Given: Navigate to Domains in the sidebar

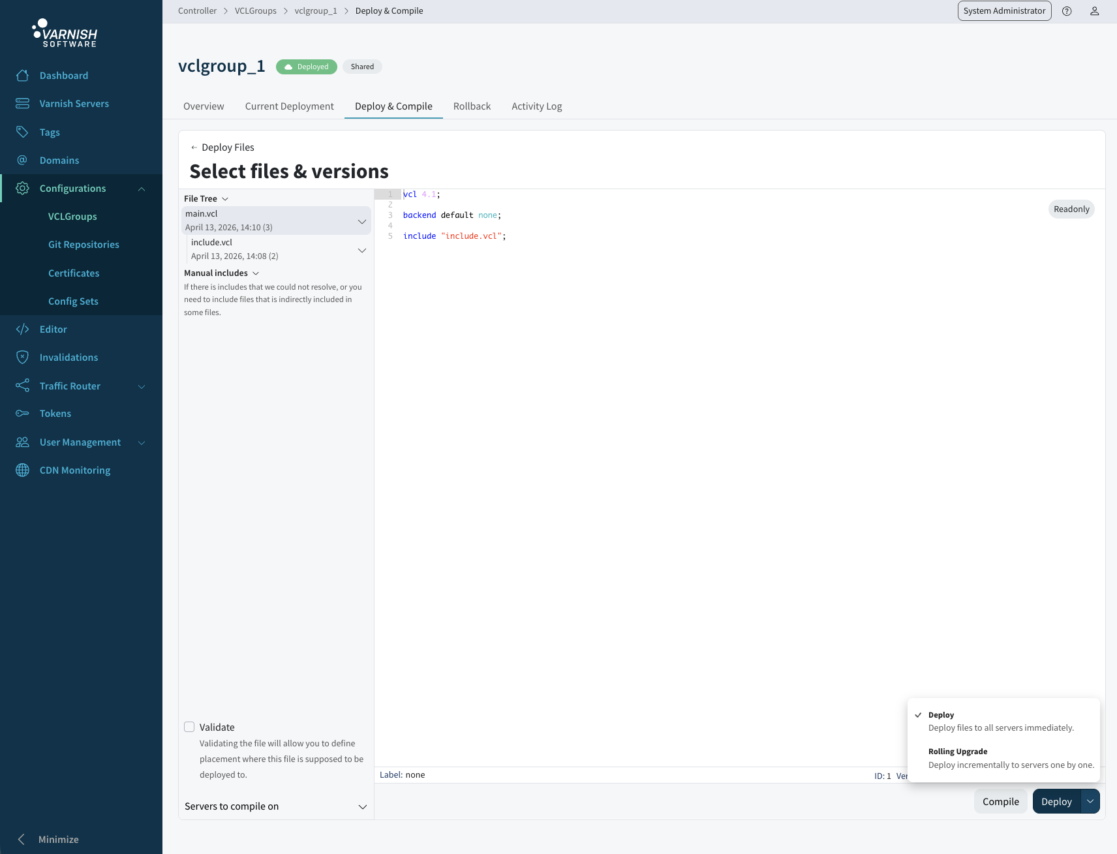Looking at the screenshot, I should point(59,160).
